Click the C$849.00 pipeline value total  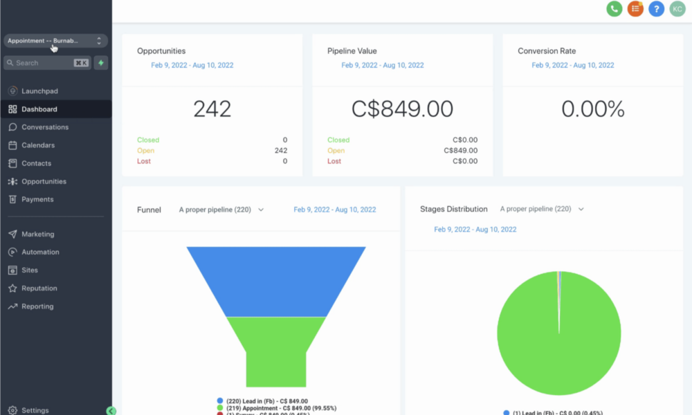[x=402, y=109]
